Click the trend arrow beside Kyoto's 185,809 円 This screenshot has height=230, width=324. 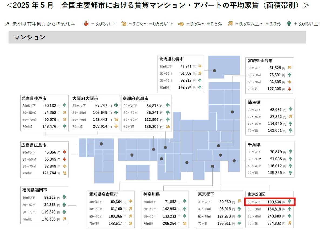[x=168, y=126]
